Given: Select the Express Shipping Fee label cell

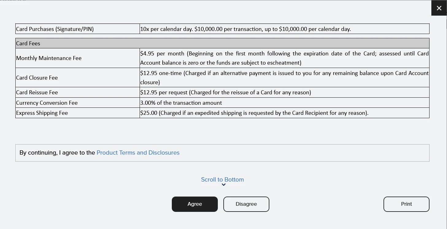Looking at the screenshot, I should pos(42,113).
